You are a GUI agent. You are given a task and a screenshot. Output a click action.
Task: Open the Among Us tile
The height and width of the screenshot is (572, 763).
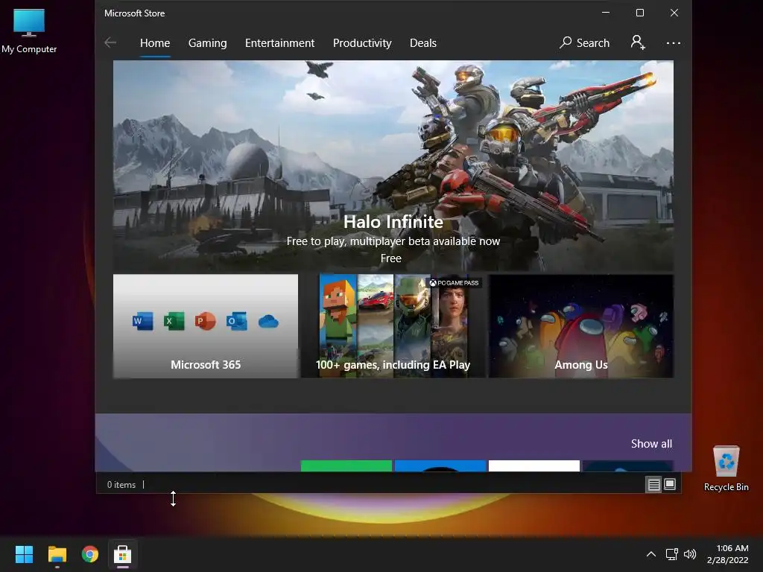point(581,326)
